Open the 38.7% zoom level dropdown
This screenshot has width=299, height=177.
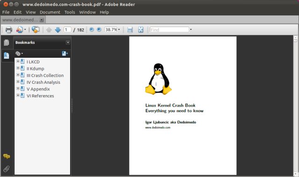(x=119, y=29)
